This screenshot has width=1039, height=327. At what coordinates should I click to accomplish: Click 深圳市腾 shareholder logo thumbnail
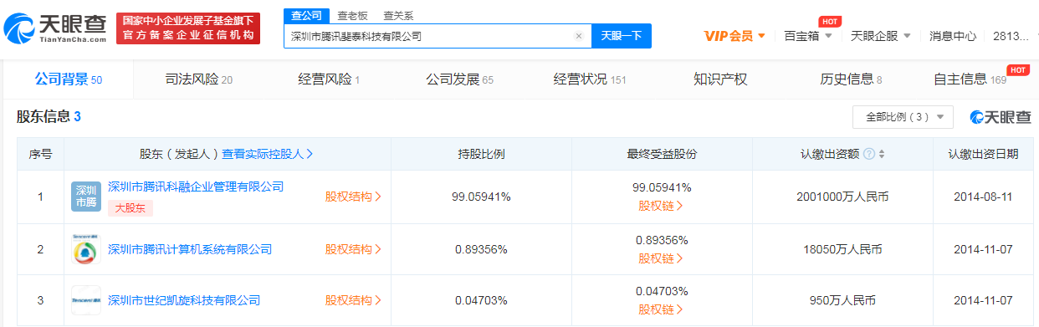86,197
